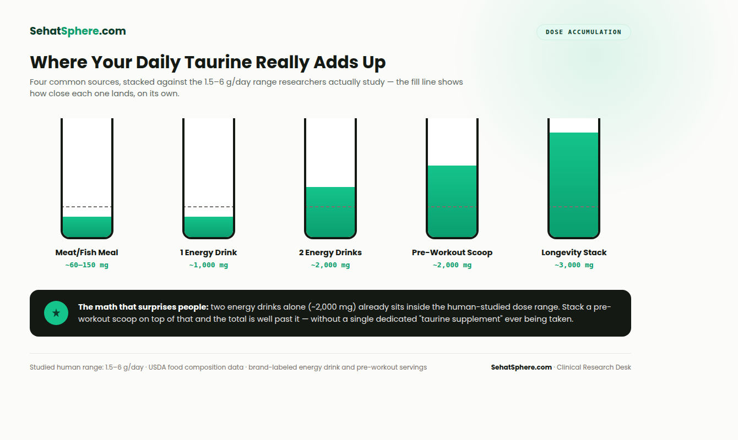The image size is (738, 440).
Task: Select the Meat/Fish Meal tube graphic
Action: (87, 178)
